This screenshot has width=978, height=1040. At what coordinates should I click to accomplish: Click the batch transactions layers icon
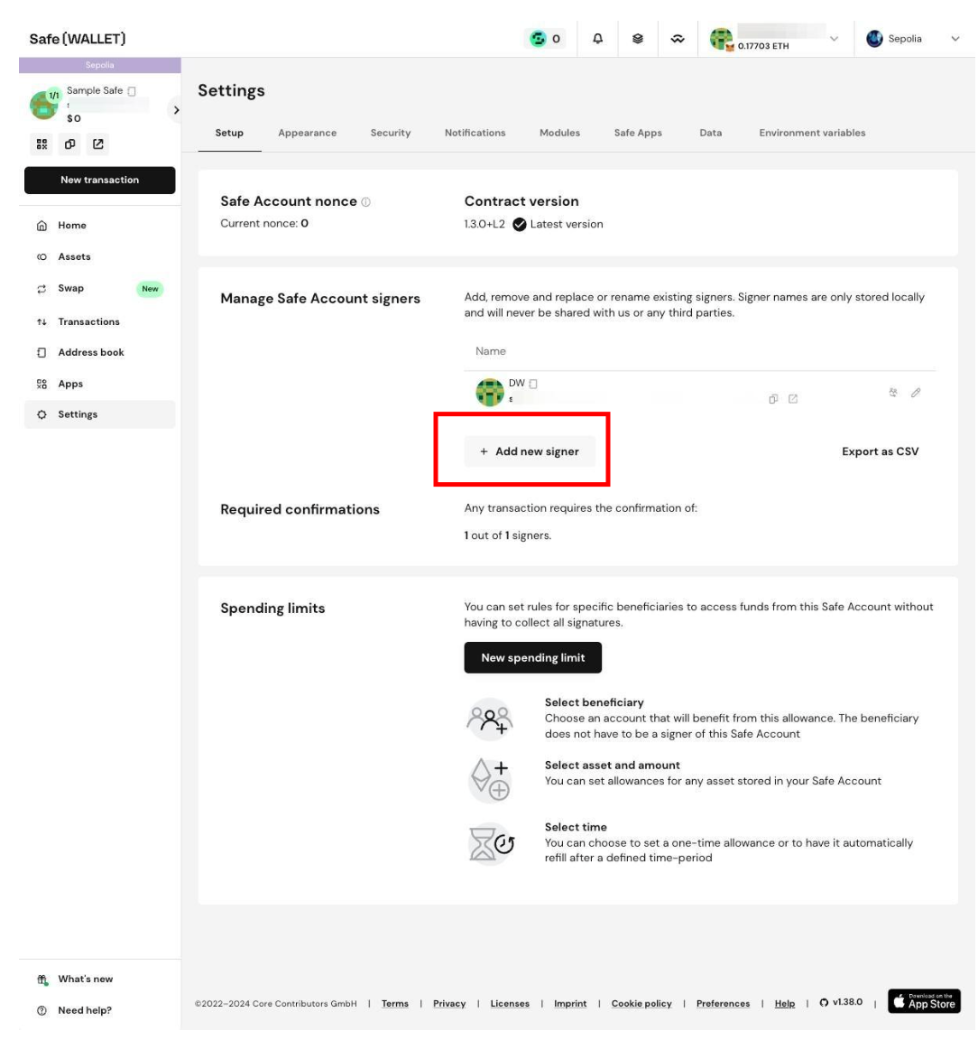click(x=637, y=39)
